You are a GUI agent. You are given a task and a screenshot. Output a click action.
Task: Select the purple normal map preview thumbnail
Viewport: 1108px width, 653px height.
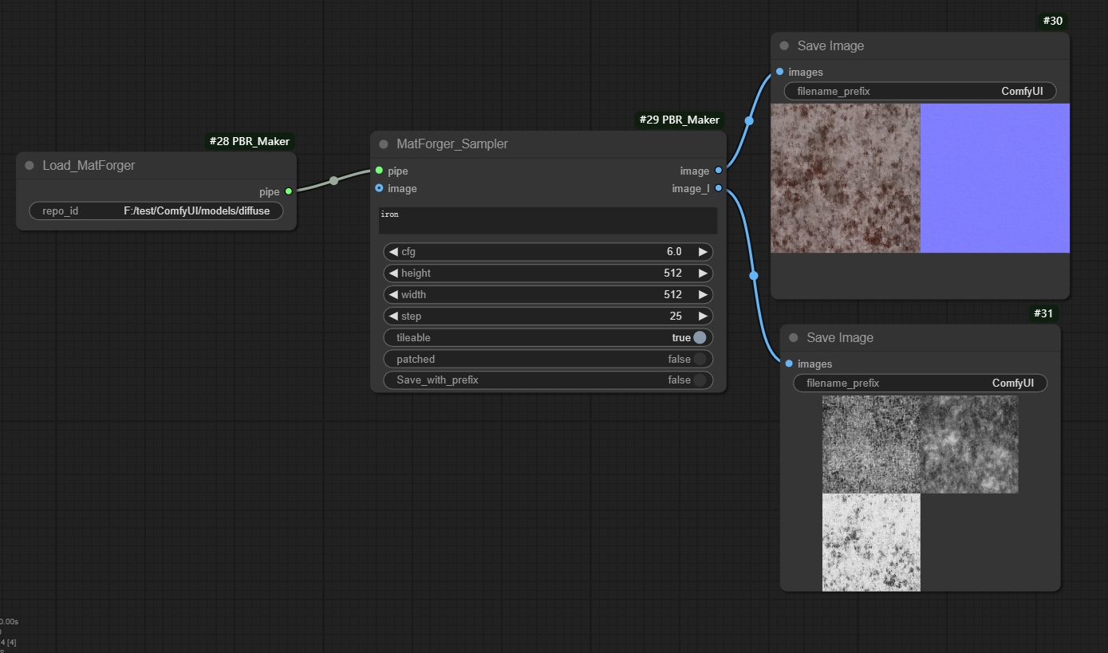(995, 179)
